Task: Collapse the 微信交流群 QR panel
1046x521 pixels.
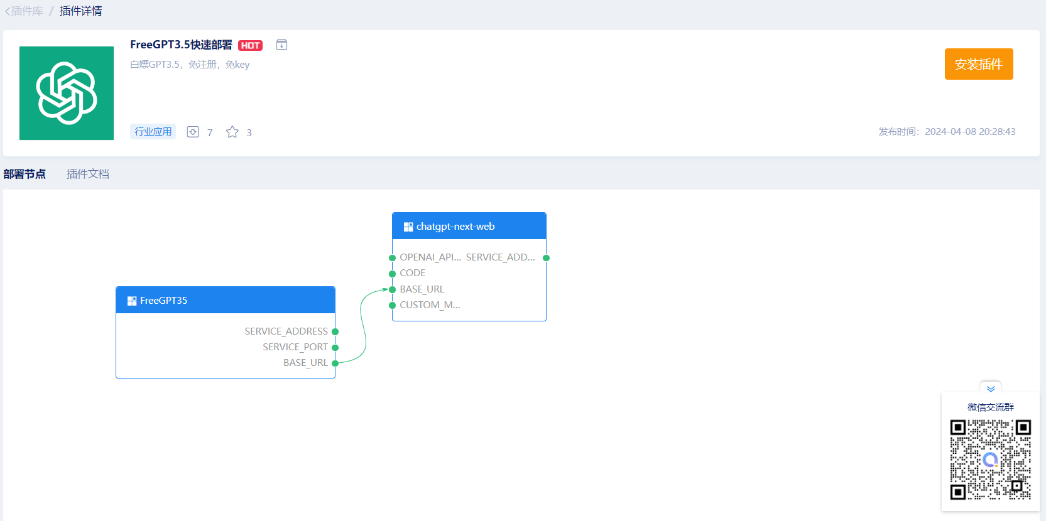Action: click(991, 389)
